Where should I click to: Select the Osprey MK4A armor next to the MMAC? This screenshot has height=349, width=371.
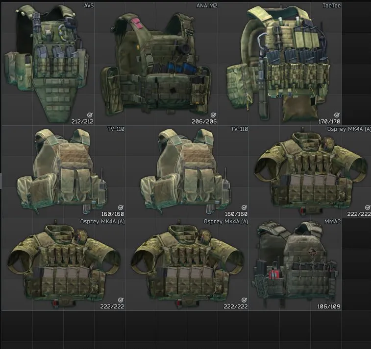(187, 264)
